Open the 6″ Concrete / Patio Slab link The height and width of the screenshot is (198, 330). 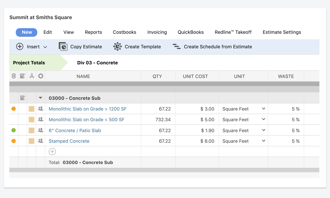click(x=75, y=131)
